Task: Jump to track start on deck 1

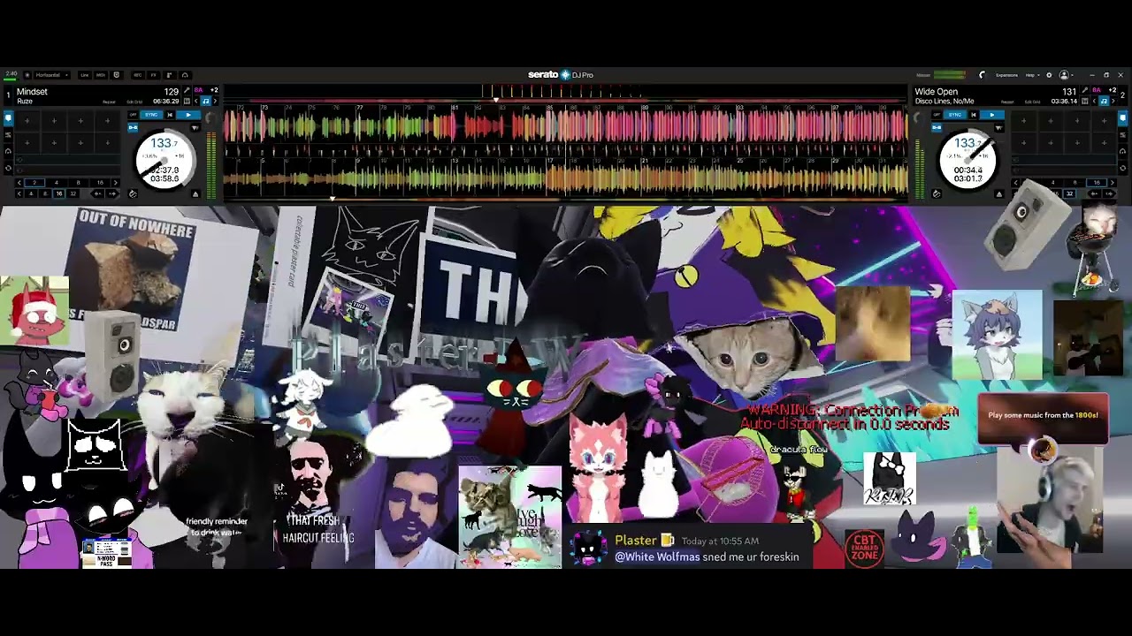Action: [x=170, y=115]
